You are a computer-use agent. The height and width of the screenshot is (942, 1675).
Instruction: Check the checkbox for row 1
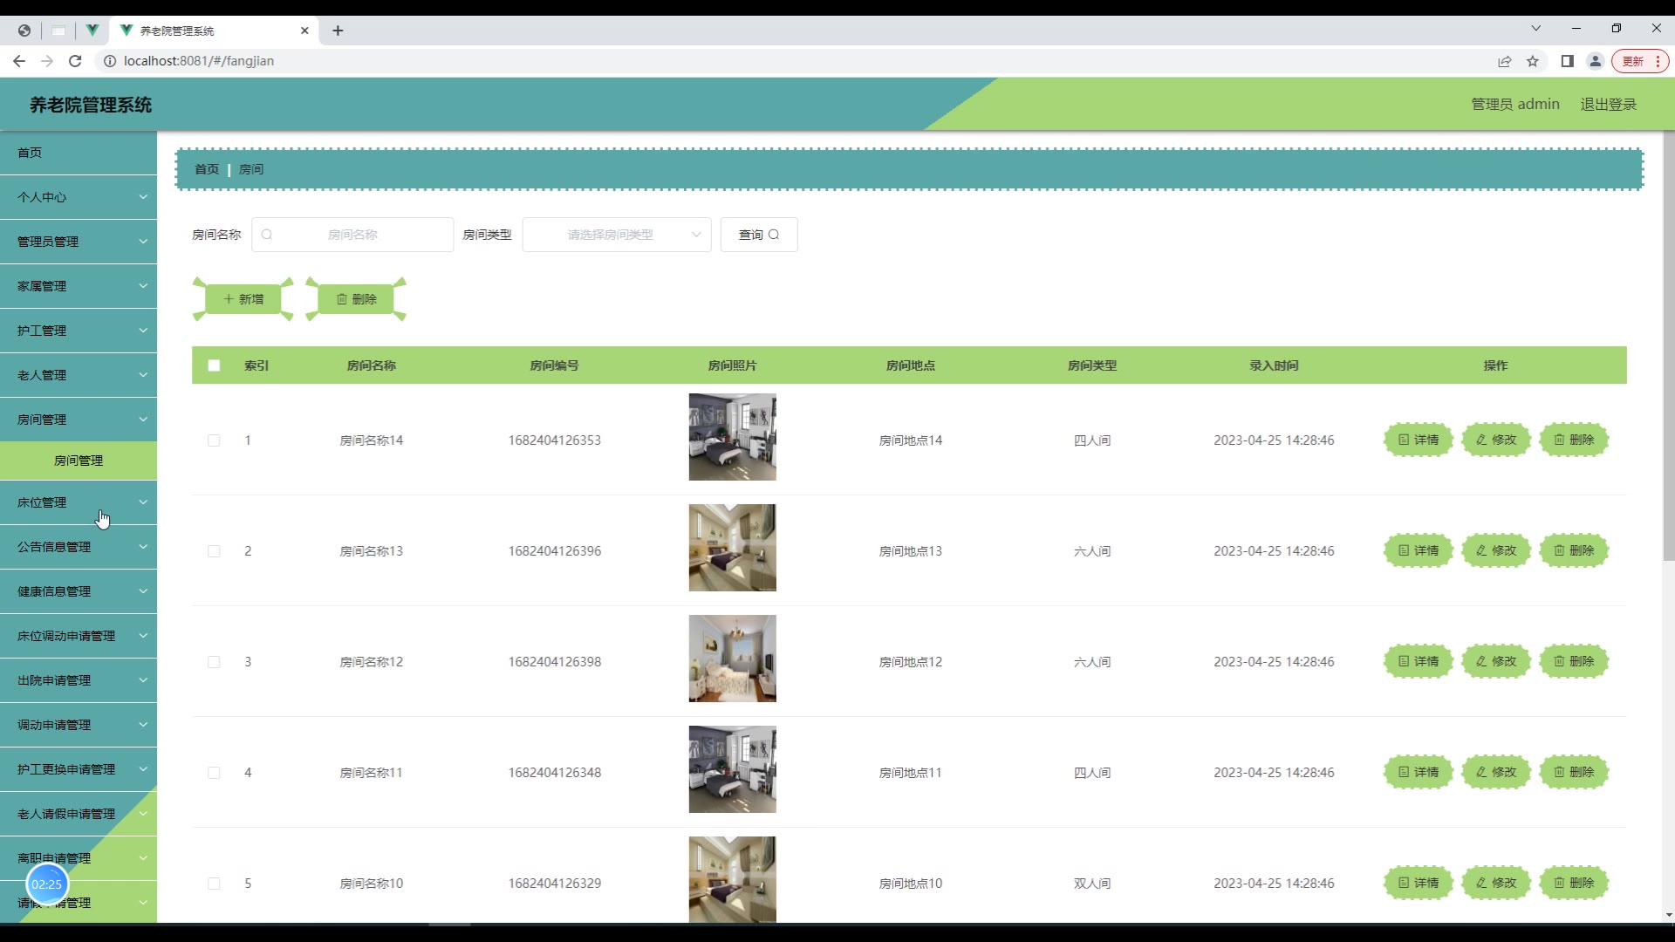pos(214,440)
